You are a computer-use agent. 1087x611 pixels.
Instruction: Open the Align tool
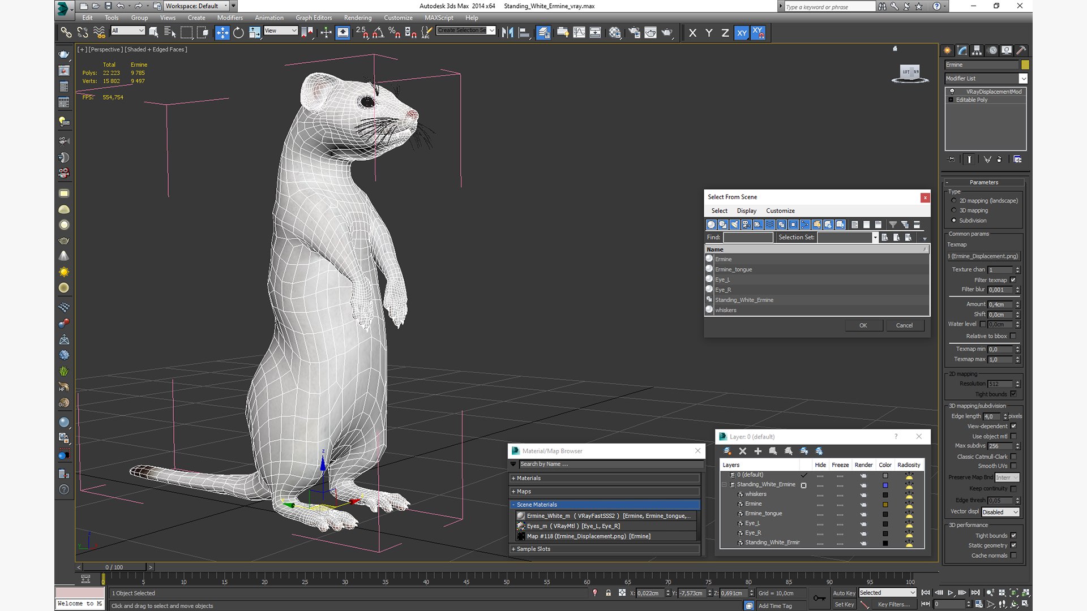[x=524, y=33]
